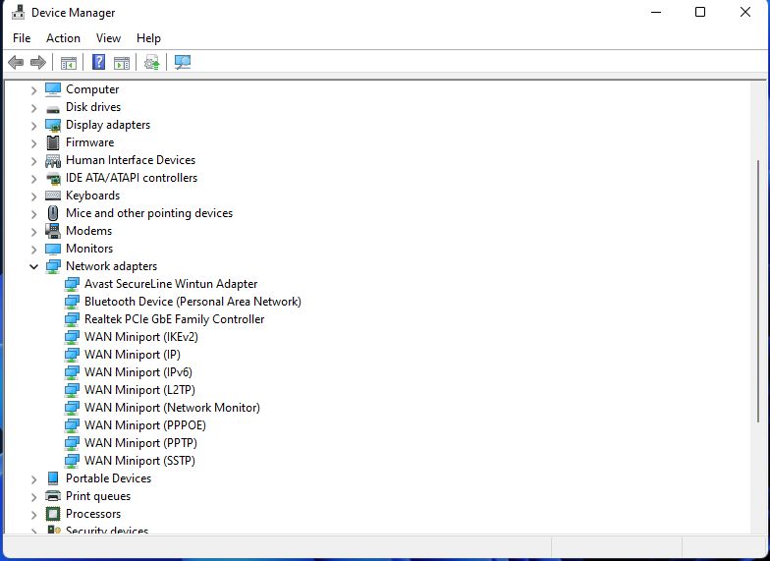
Task: Click Show/Hide Console Tree toolbar icon
Action: [x=68, y=63]
